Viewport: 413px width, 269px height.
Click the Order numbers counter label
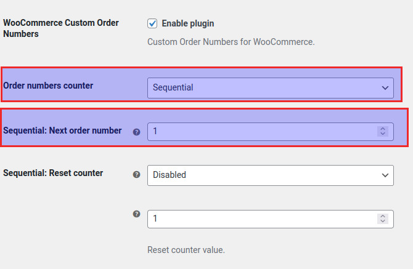click(48, 86)
